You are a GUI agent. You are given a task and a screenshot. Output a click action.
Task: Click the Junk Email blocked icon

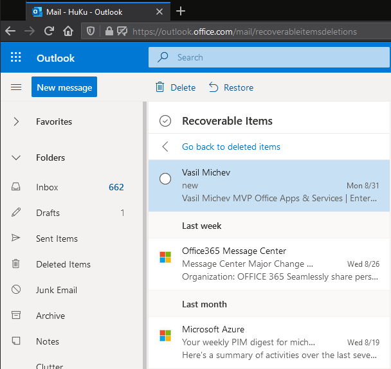(16, 289)
